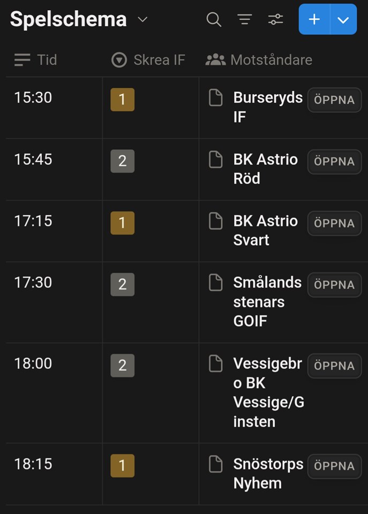Expand the Spelschema view chevron

(142, 20)
